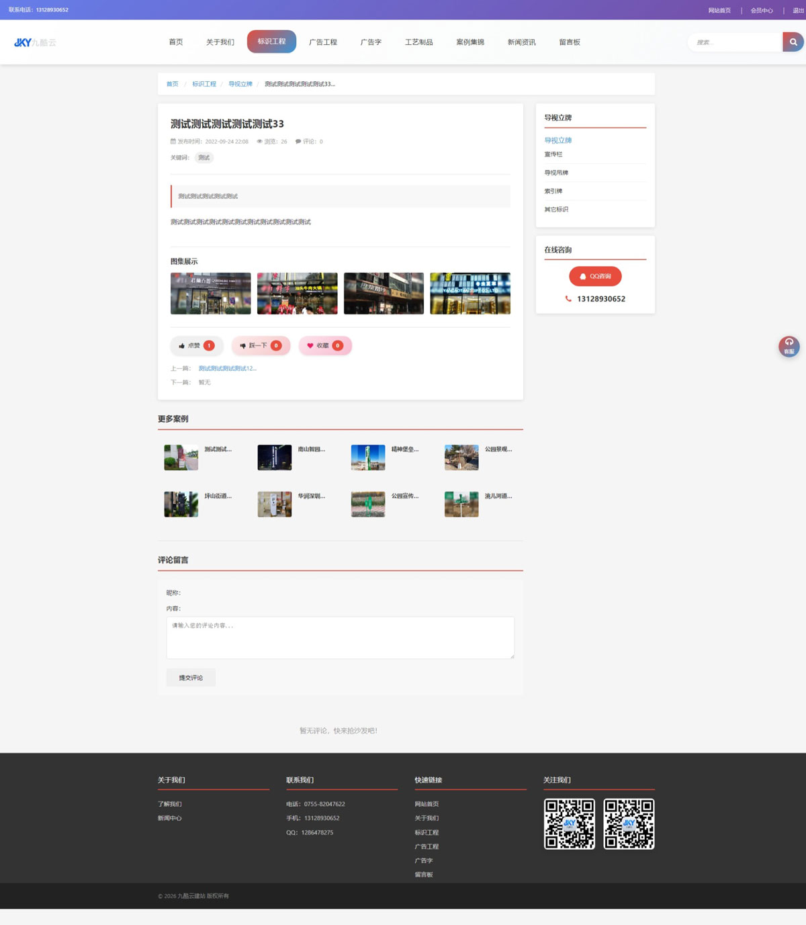Viewport: 806px width, 925px height.
Task: Click the floating 客服 headset icon
Action: coord(789,346)
